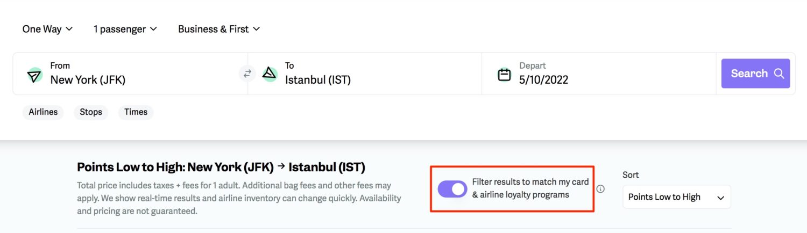This screenshot has height=233, width=807.
Task: Expand the 1 passenger selector
Action: coord(125,29)
